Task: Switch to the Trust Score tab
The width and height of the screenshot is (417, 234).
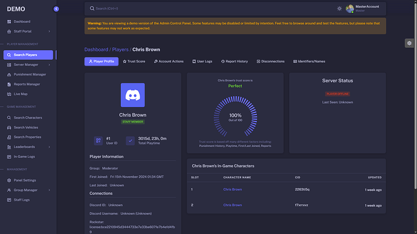Action: click(134, 62)
